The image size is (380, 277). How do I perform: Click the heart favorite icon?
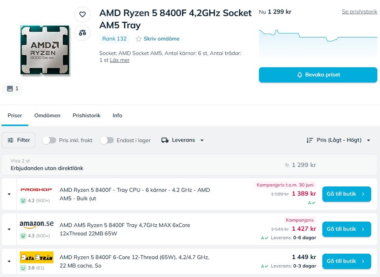[82, 14]
